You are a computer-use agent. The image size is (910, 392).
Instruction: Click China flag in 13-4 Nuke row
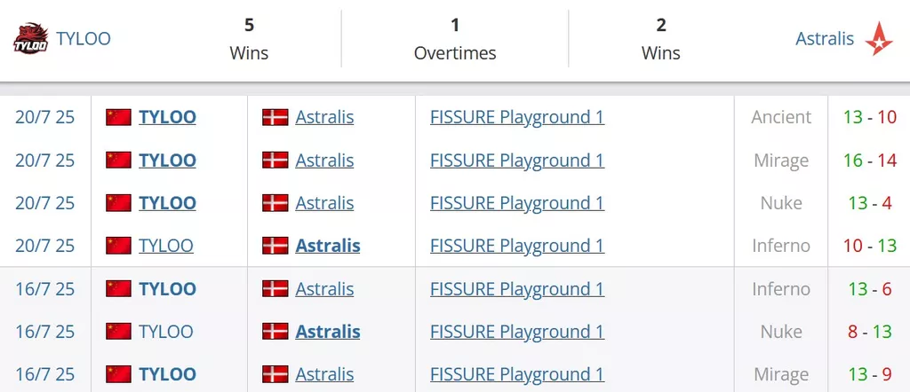(x=118, y=203)
